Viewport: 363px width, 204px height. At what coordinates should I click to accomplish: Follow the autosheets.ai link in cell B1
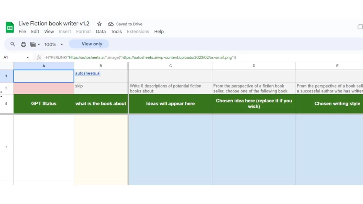88,73
